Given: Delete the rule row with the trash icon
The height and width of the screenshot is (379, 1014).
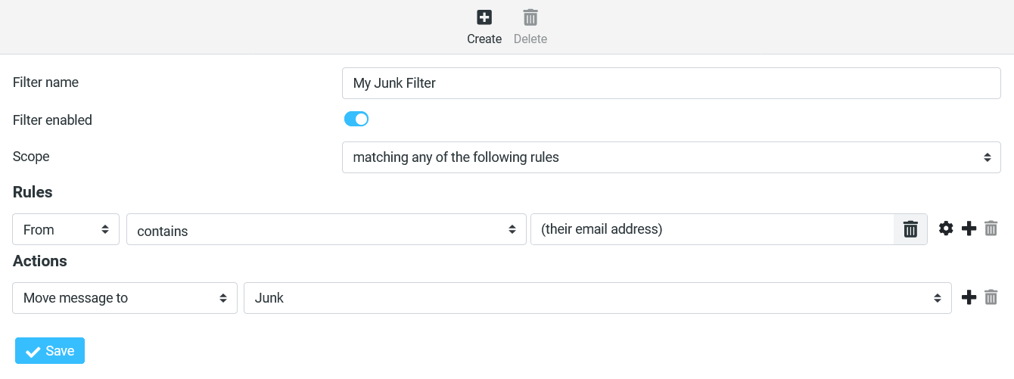Looking at the screenshot, I should [991, 228].
